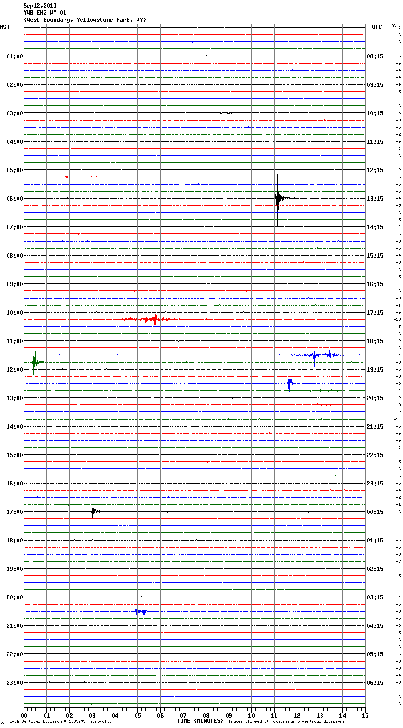Image resolution: width=403 pixels, height=728 pixels.
Task: Click the 00 minute axis tick label
Action: coord(24,715)
